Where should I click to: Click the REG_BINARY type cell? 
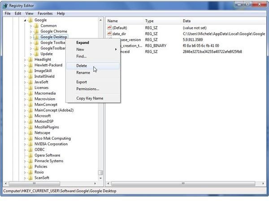156,46
